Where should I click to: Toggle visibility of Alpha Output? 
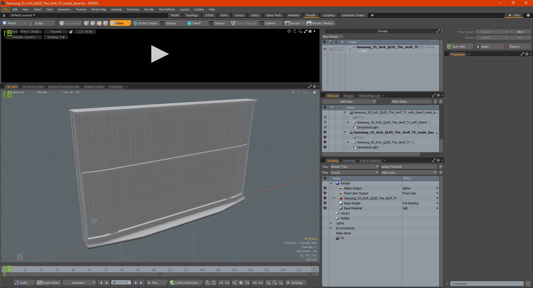(x=325, y=188)
